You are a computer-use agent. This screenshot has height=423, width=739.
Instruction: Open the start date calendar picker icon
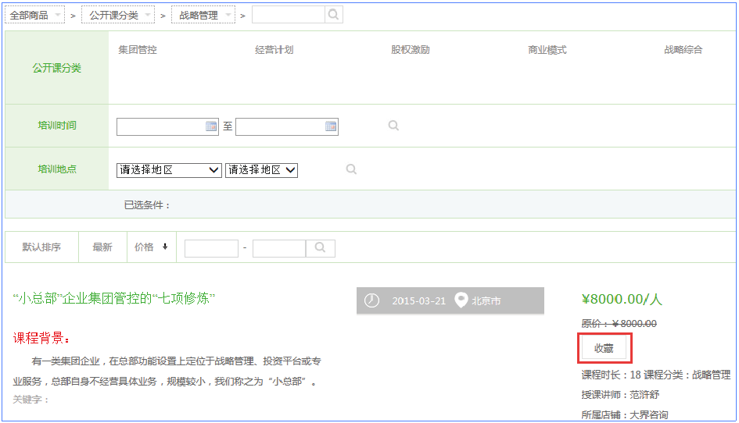click(x=211, y=126)
